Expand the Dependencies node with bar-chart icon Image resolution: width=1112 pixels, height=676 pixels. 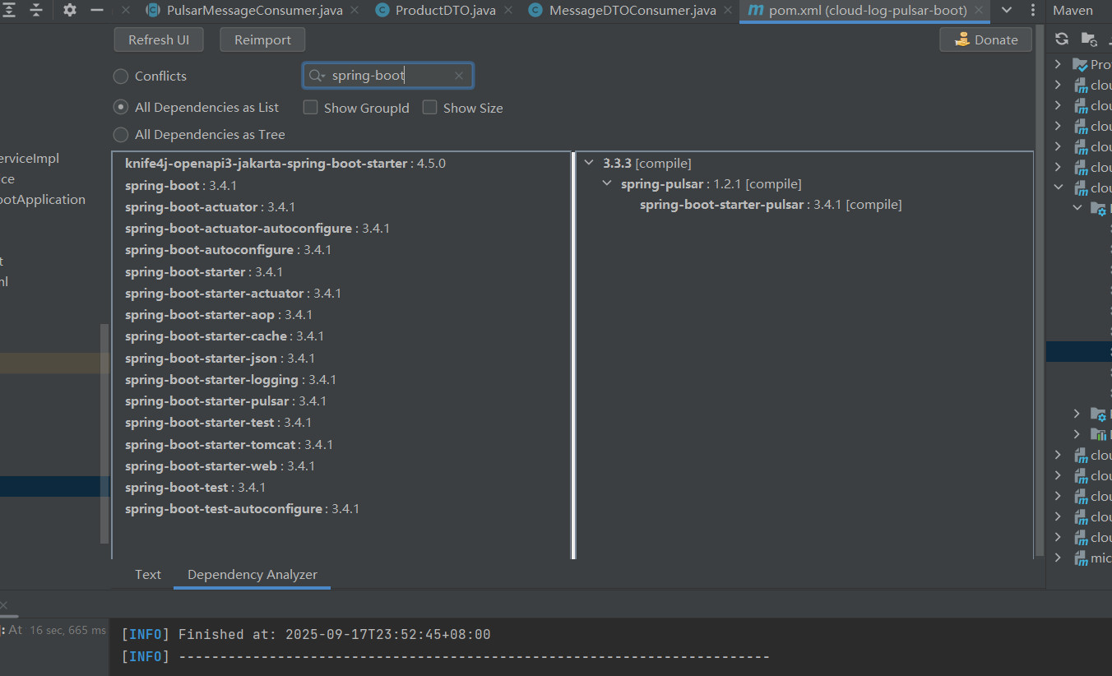click(1077, 434)
